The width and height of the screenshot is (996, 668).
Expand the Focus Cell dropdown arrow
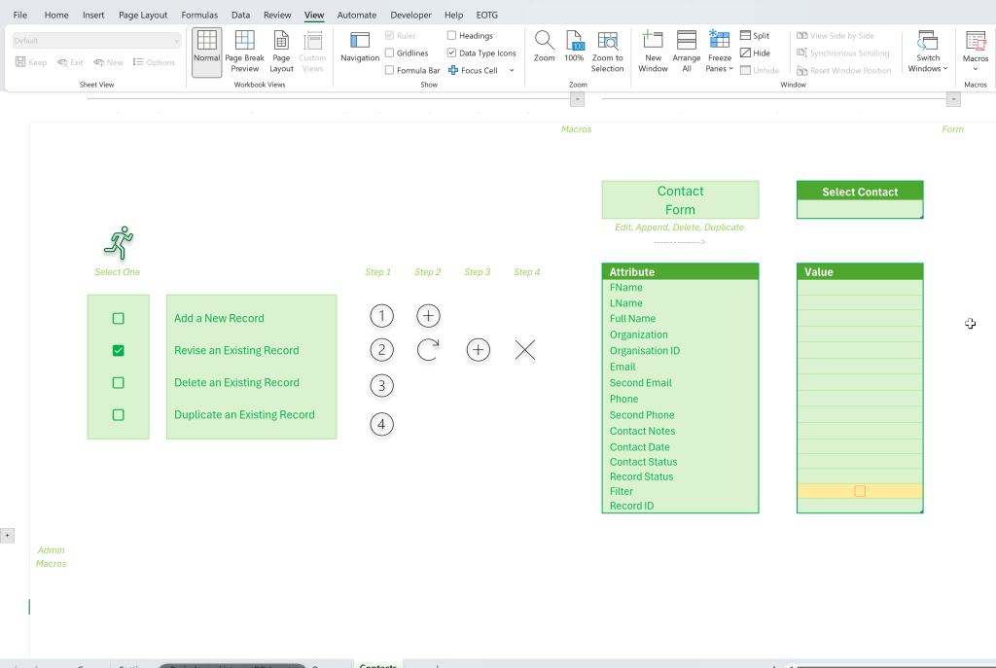(x=512, y=70)
